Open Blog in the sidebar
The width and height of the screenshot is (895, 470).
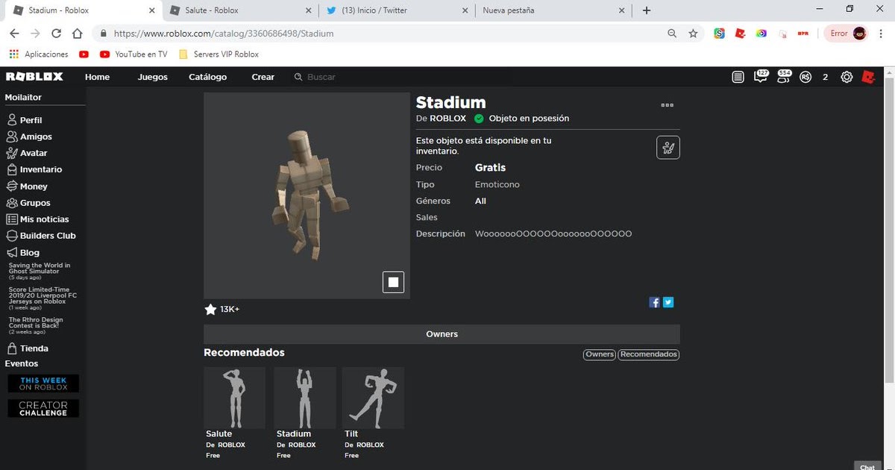pyautogui.click(x=23, y=252)
